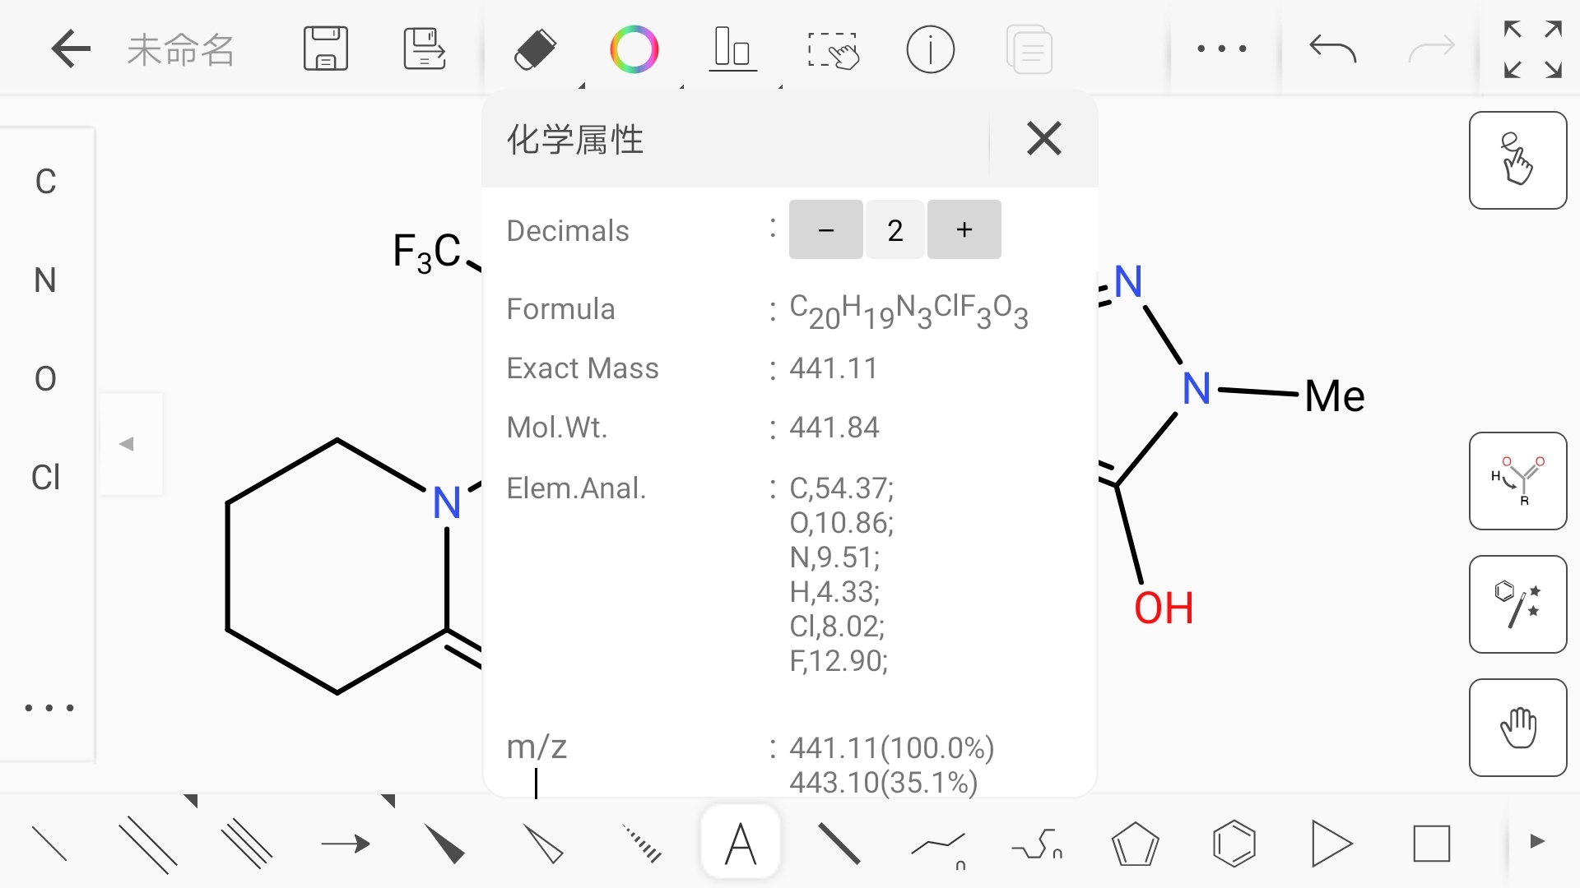Close the 化学属性 properties panel
The height and width of the screenshot is (888, 1580).
point(1042,139)
